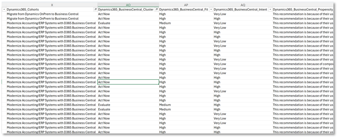Select column AP by its letter header
338x138 pixels.
(x=186, y=5)
